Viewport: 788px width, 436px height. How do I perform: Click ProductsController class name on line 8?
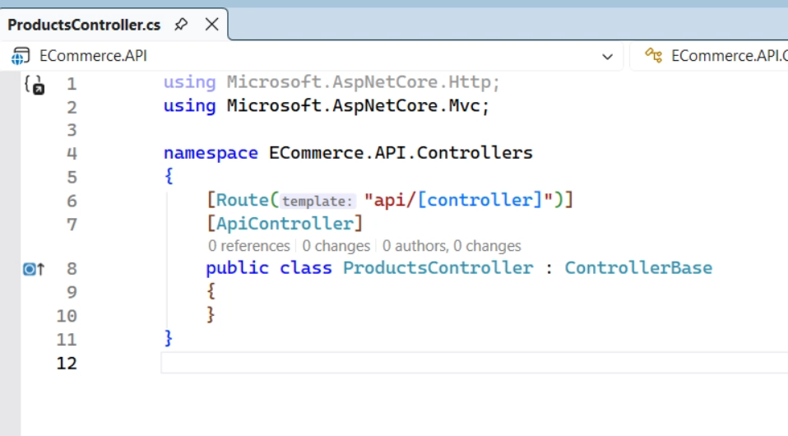tap(438, 267)
